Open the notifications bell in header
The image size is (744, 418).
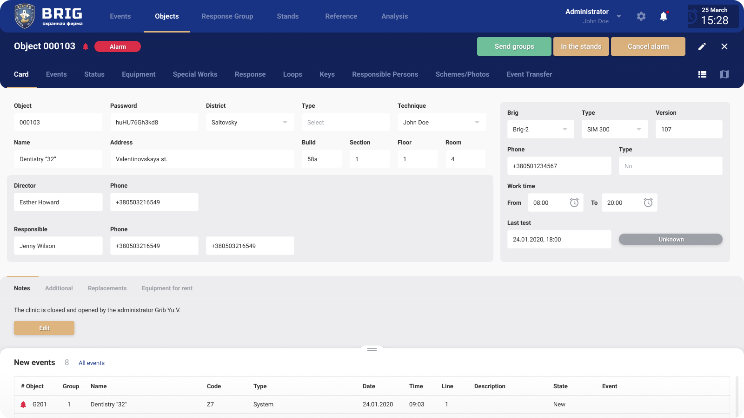click(x=664, y=16)
